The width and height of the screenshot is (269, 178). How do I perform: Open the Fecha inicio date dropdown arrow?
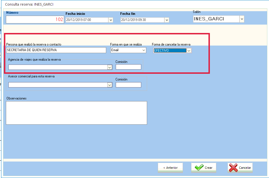110,20
